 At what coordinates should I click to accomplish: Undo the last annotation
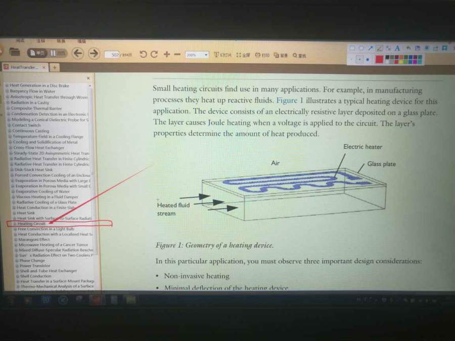[408, 47]
